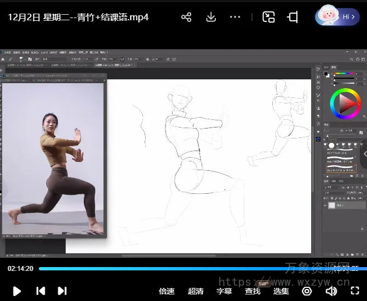367x301 pixels.
Task: Open the three-dot more options menu
Action: tap(235, 17)
